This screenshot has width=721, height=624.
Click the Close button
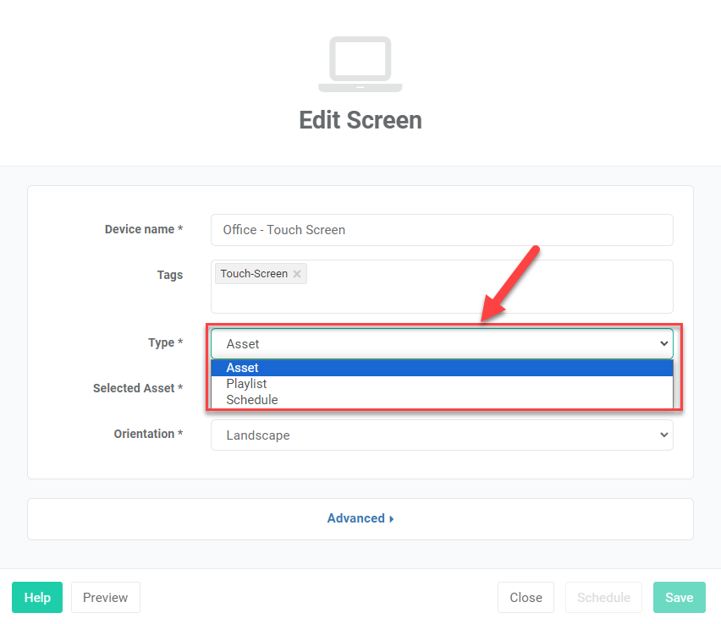526,597
